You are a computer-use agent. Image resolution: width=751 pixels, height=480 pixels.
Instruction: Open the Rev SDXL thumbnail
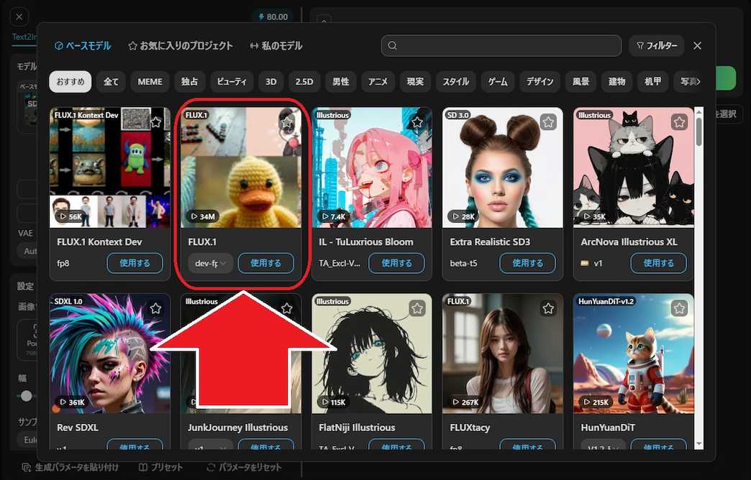(x=109, y=354)
